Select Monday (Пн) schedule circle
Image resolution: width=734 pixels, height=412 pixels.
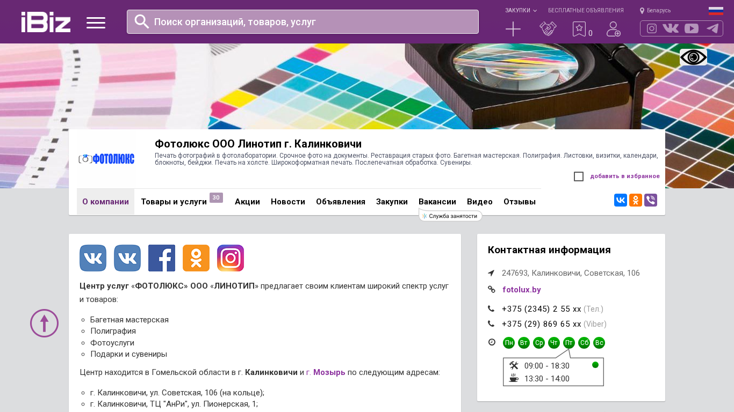(x=509, y=343)
